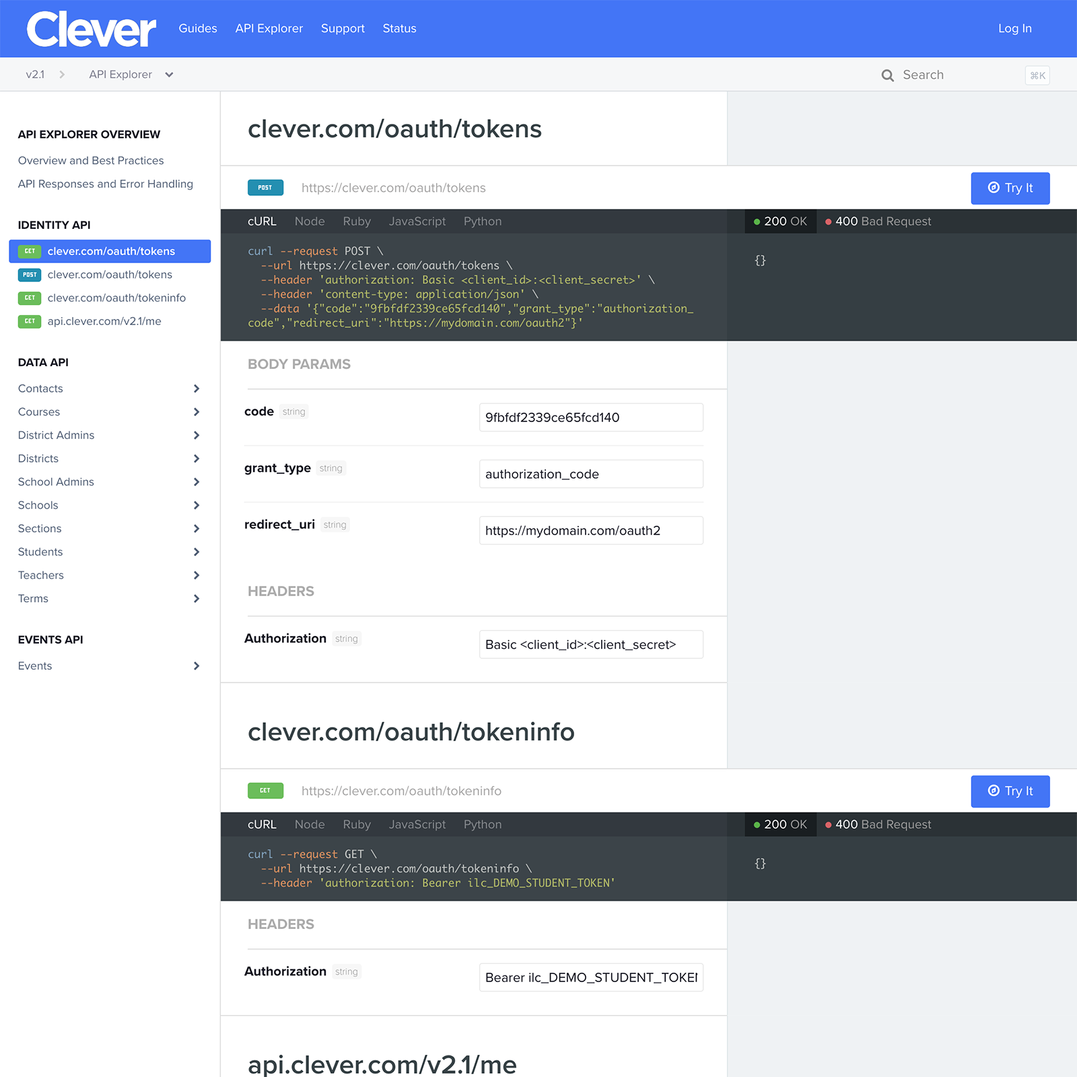This screenshot has height=1077, width=1077.
Task: Open Support in top navigation
Action: tap(343, 28)
